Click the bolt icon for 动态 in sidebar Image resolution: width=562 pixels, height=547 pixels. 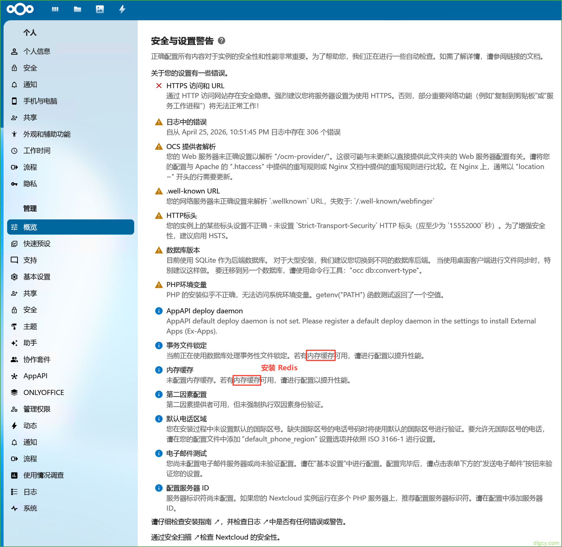(14, 426)
